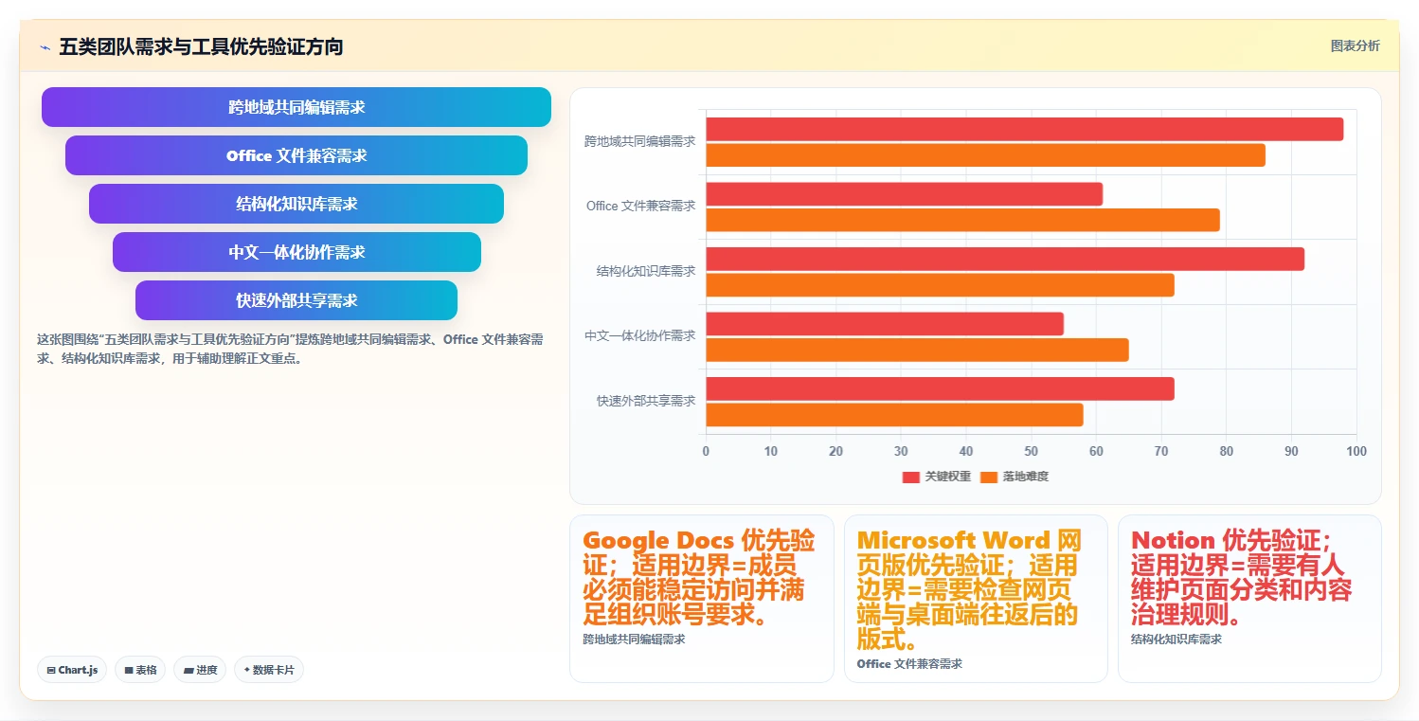
Task: Click red 关键权重 bar for 中文一体化协作需求
Action: click(x=885, y=324)
